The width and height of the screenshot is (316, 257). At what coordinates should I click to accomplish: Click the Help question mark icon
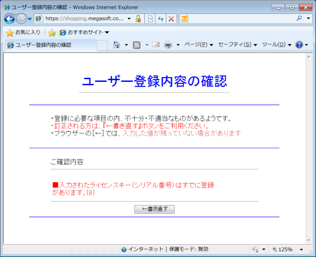[x=299, y=45]
